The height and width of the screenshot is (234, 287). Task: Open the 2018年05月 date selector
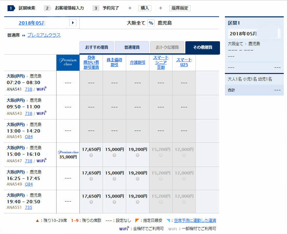coord(32,23)
